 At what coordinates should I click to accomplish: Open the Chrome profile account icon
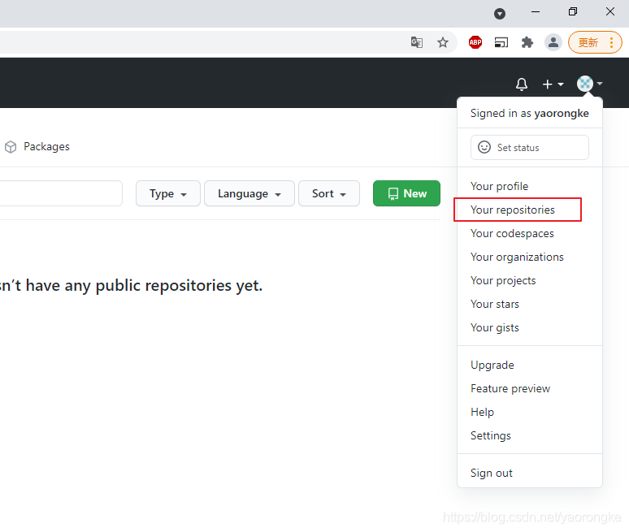553,42
